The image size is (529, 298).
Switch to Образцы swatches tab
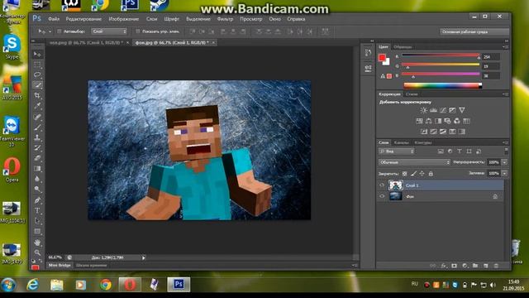[x=403, y=47]
